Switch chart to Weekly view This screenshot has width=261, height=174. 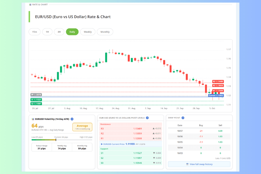click(x=88, y=32)
